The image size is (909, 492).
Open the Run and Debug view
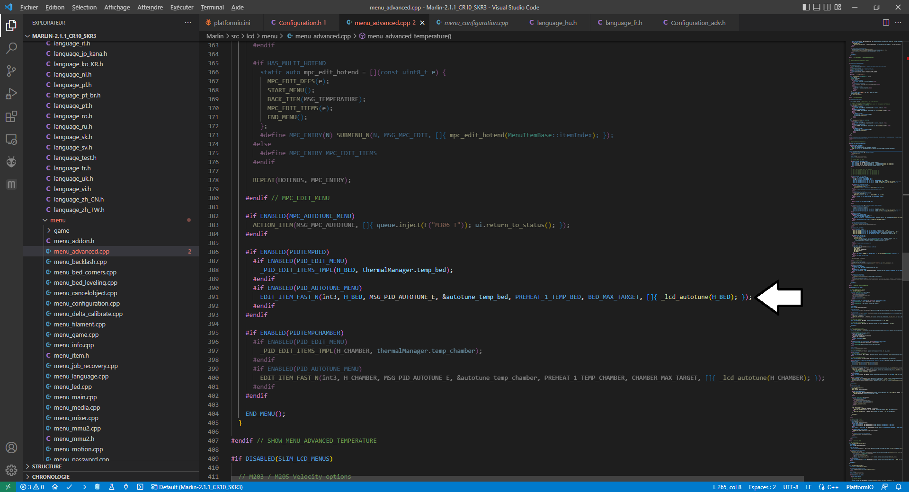pyautogui.click(x=11, y=93)
